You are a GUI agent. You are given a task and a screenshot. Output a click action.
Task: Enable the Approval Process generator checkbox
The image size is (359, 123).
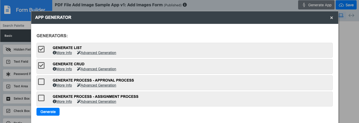click(x=41, y=82)
